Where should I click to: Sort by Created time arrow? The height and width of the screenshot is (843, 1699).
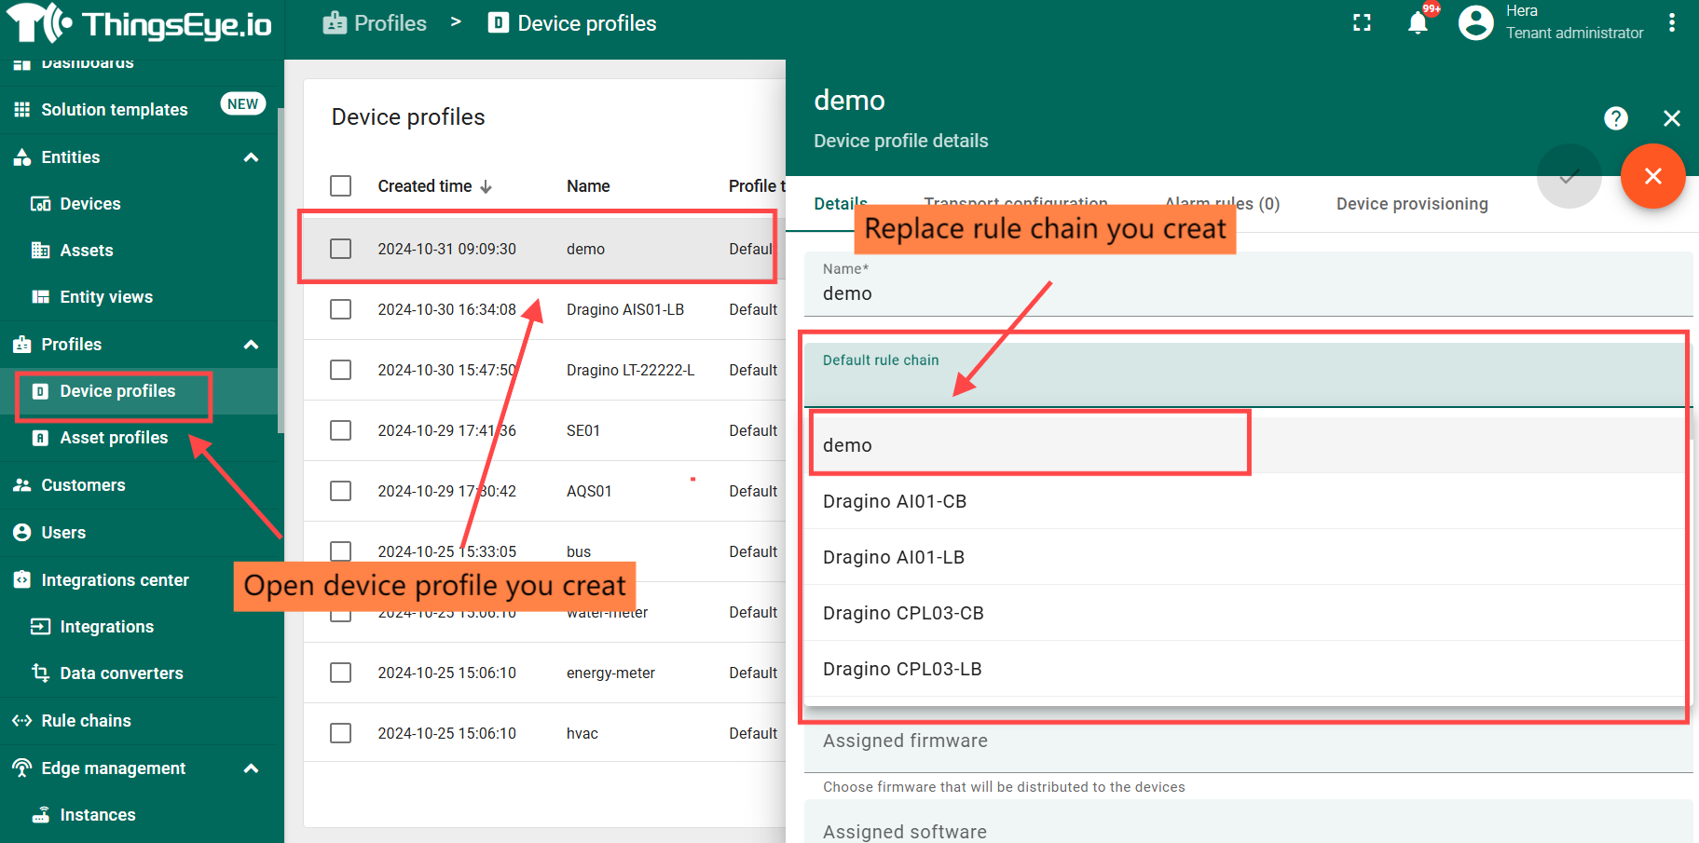[x=486, y=187]
